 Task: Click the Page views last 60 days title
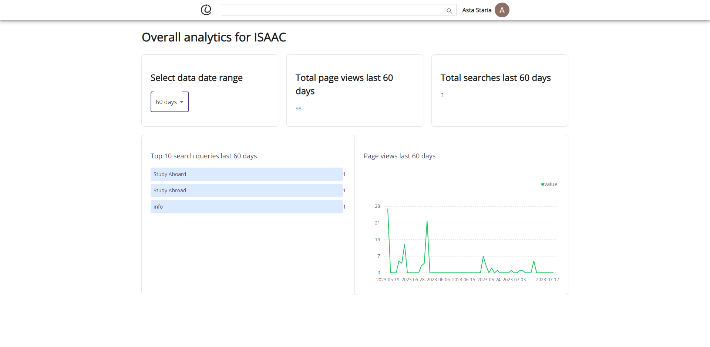(x=400, y=156)
